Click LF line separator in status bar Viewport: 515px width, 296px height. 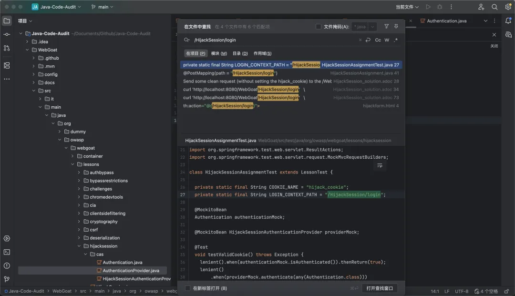tap(447, 291)
